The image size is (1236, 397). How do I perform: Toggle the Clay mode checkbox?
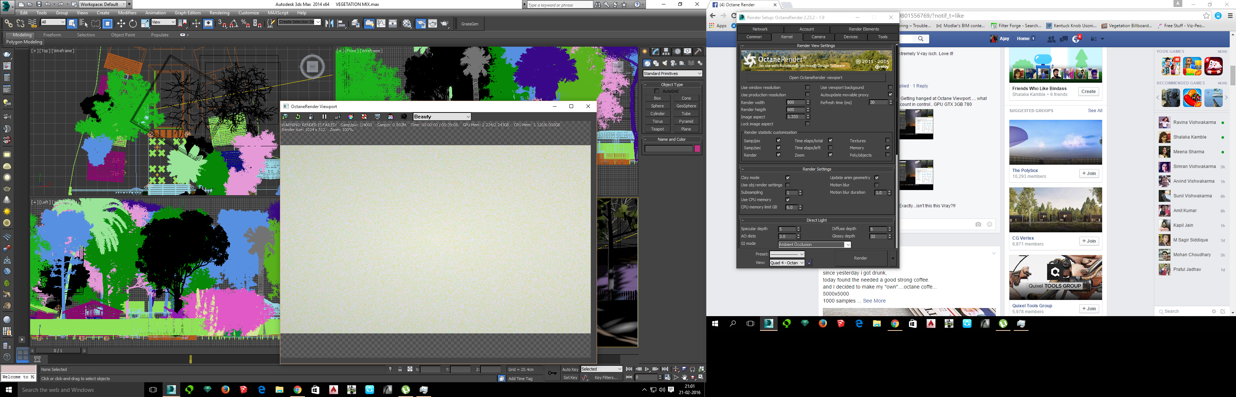787,178
